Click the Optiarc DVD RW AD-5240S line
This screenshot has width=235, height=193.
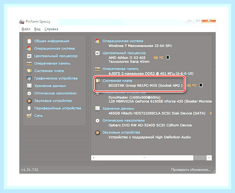pos(150,126)
